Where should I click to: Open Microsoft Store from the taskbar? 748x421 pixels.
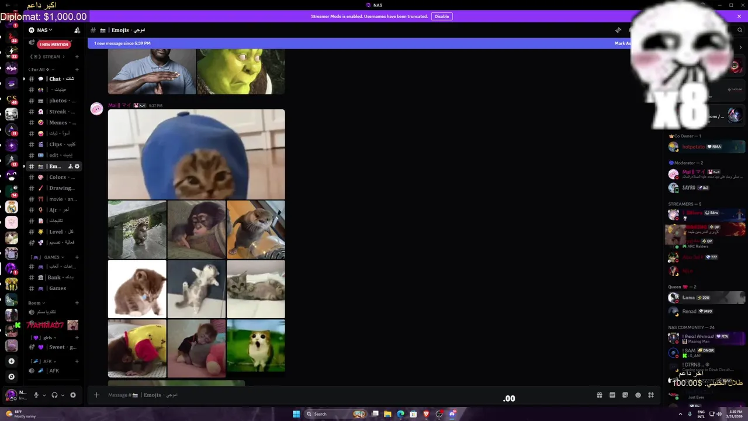(x=413, y=414)
